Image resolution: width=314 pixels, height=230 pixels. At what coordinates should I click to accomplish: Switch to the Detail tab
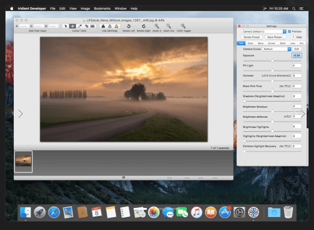283,43
